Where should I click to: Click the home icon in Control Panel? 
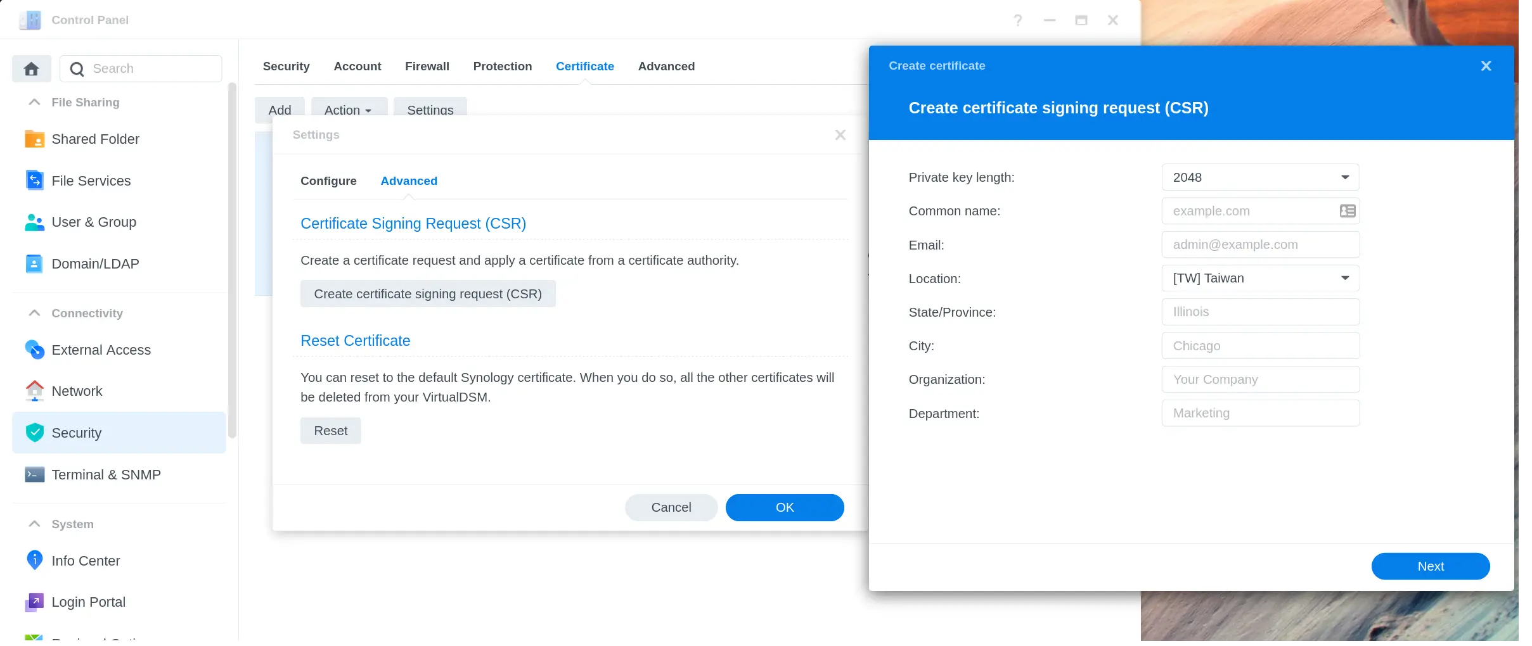pyautogui.click(x=31, y=68)
